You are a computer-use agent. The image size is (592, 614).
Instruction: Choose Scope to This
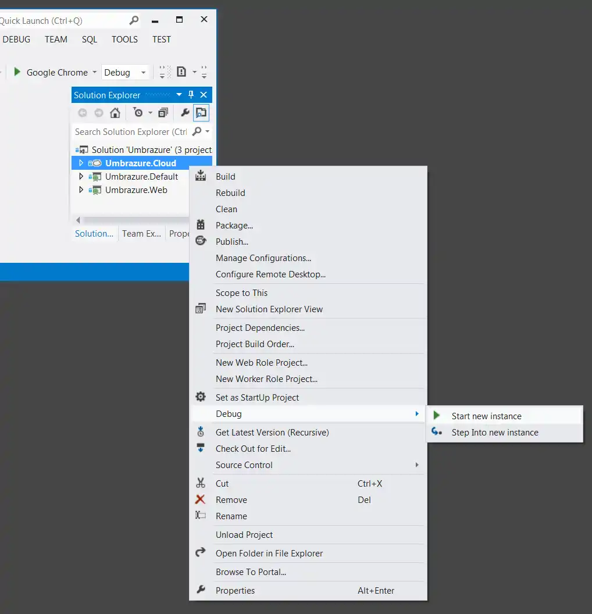[x=308, y=293]
